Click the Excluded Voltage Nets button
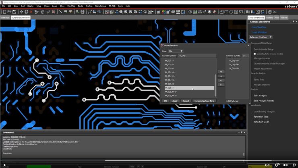This screenshot has width=298, height=168. click(204, 101)
